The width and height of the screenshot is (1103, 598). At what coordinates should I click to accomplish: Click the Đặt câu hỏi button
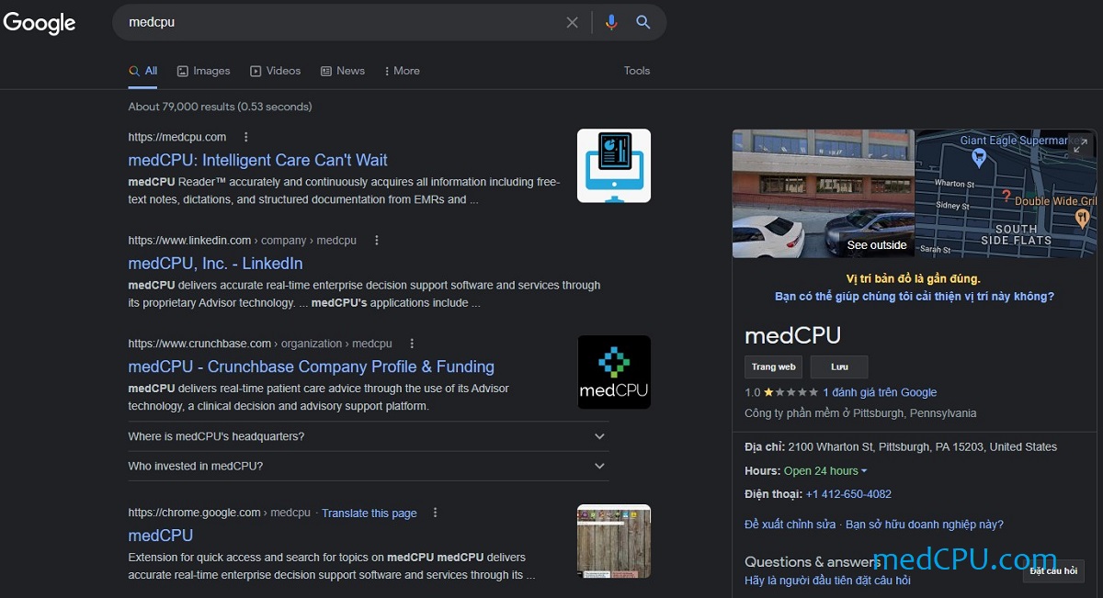point(1053,571)
